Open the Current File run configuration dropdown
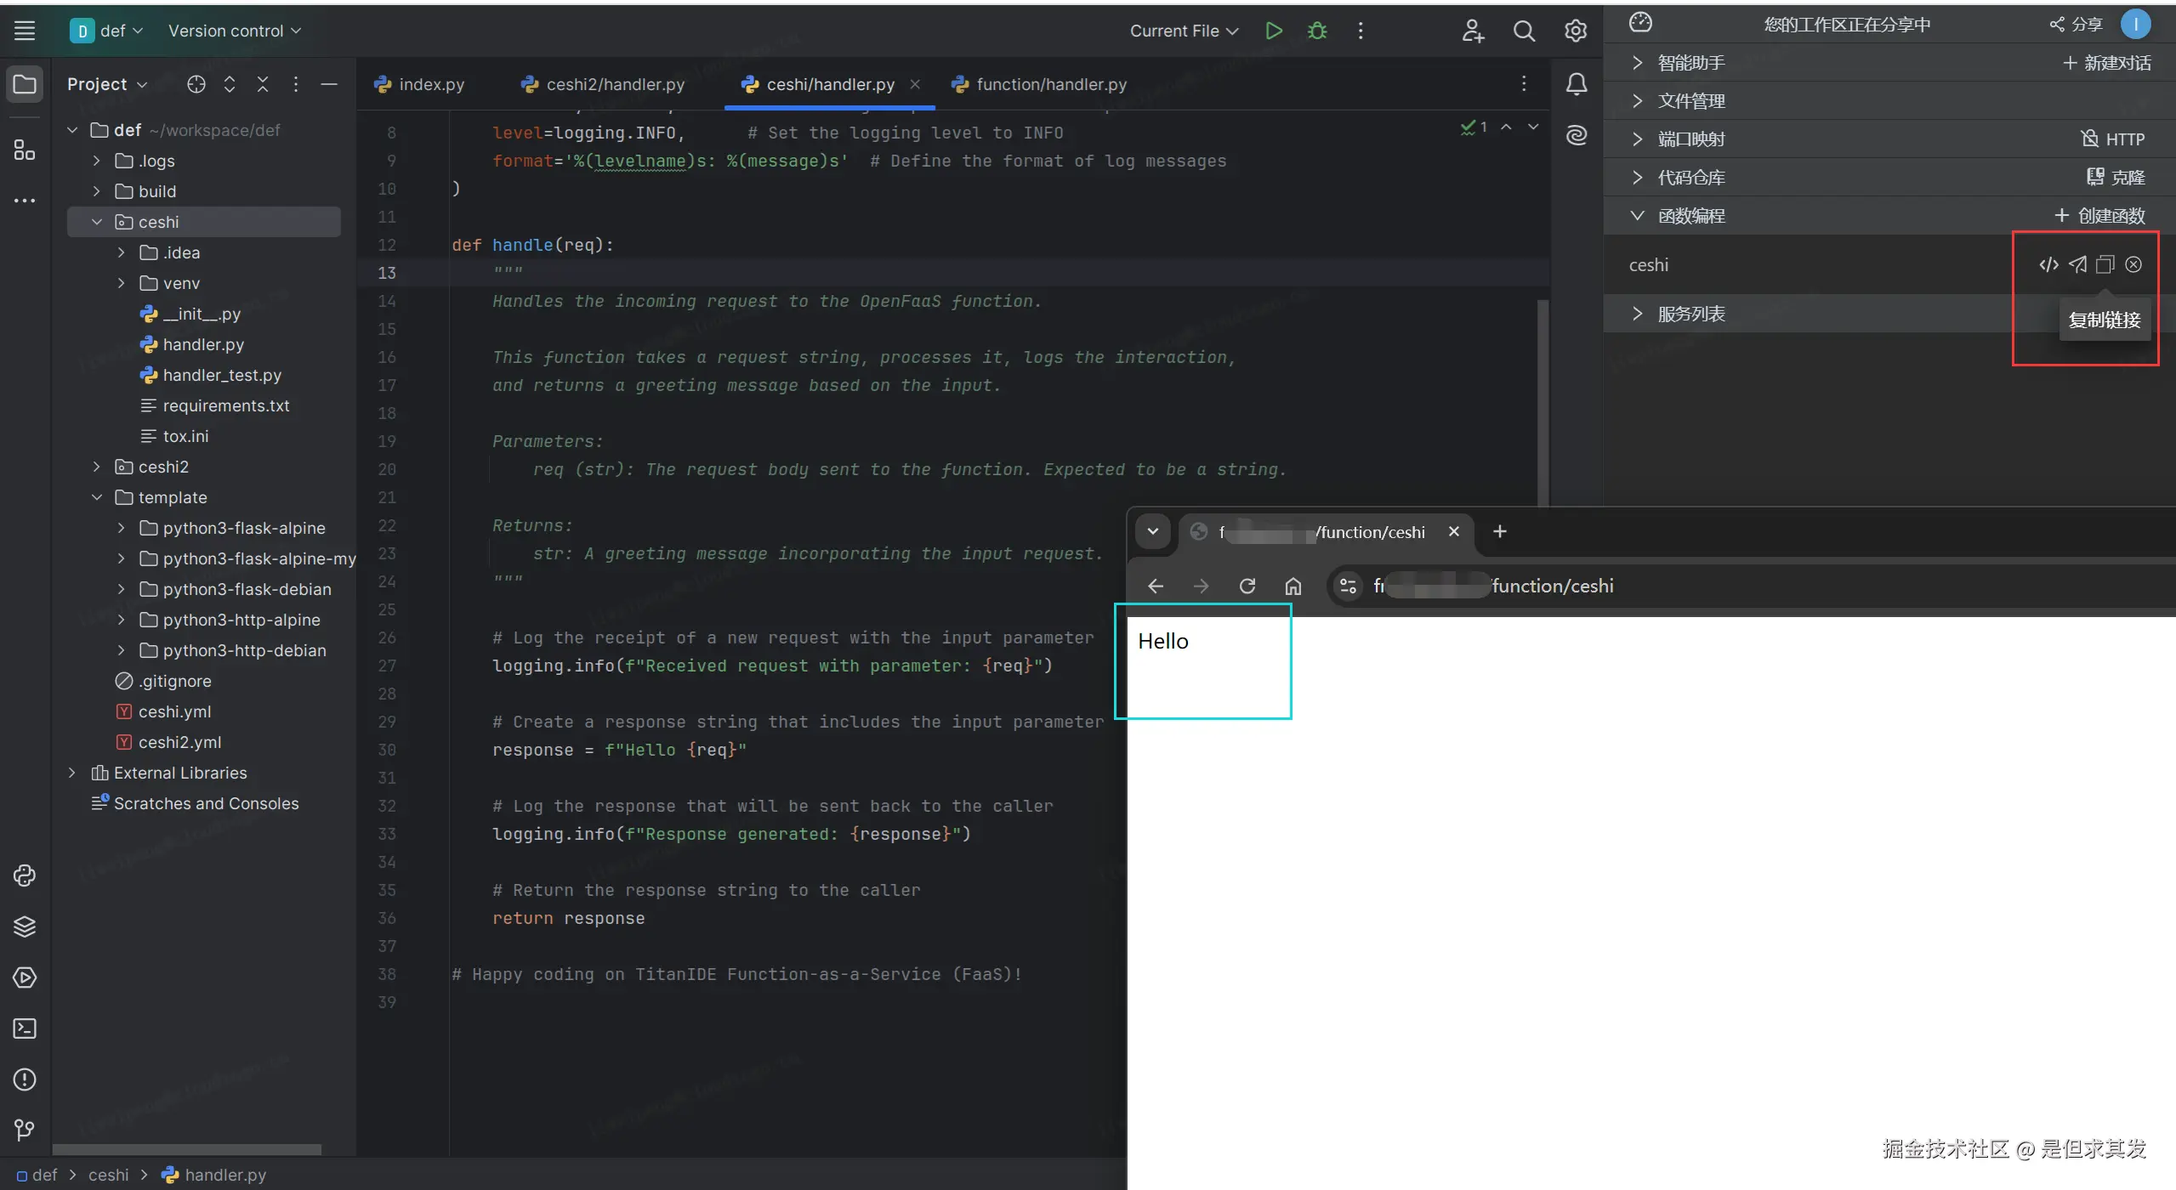The width and height of the screenshot is (2176, 1190). (x=1183, y=31)
